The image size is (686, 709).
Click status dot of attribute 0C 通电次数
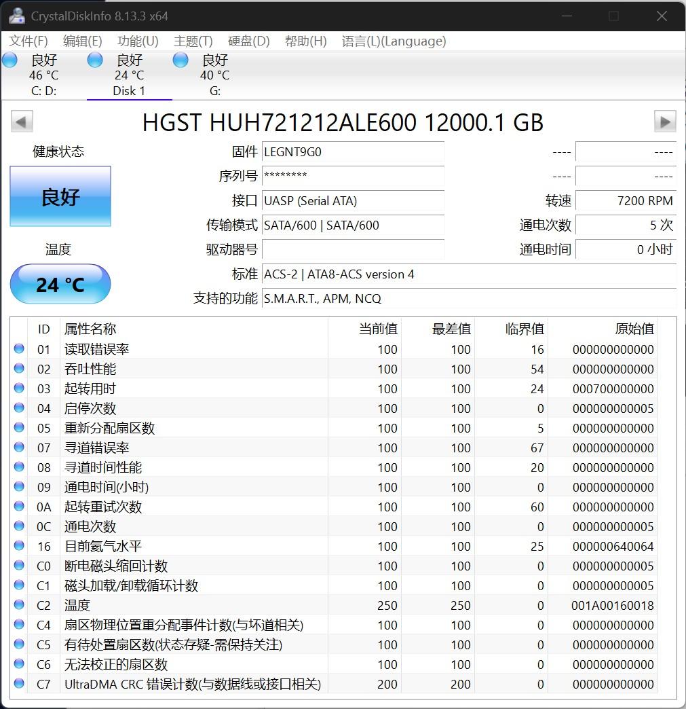[x=19, y=526]
